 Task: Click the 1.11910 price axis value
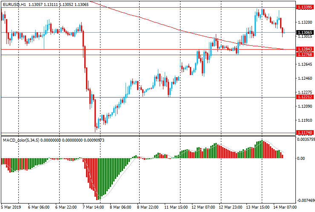click(x=305, y=120)
